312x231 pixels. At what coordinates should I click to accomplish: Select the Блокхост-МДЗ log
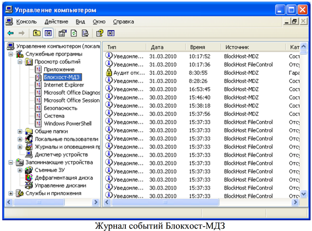(x=62, y=77)
